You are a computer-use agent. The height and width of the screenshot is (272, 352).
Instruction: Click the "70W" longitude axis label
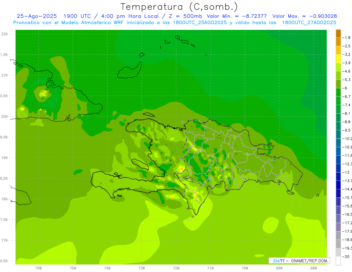245,268
